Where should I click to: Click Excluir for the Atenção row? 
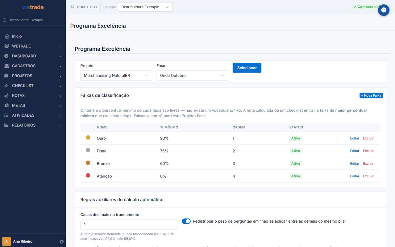368,176
